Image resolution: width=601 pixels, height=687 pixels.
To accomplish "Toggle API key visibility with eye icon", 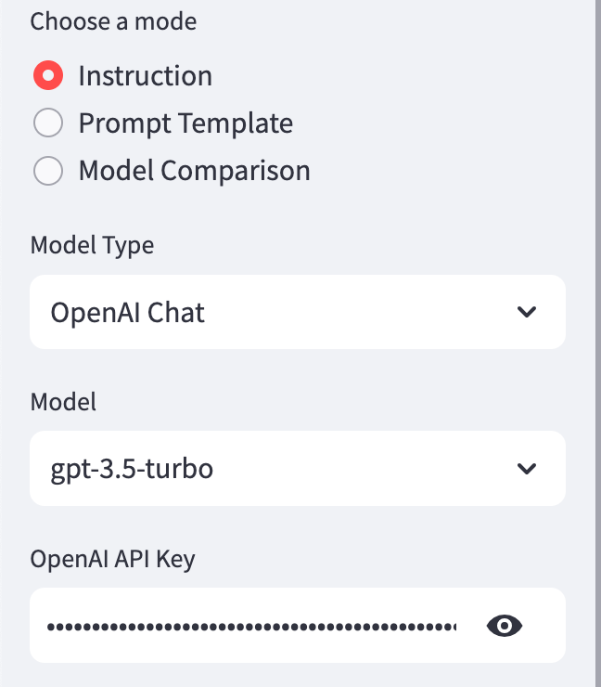I will coord(505,627).
